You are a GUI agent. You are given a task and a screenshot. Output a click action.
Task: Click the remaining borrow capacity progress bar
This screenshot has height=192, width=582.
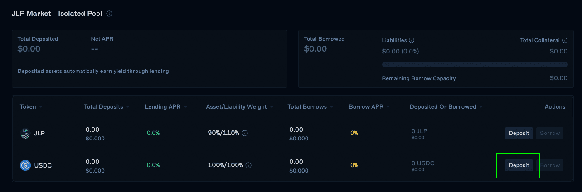pyautogui.click(x=475, y=65)
